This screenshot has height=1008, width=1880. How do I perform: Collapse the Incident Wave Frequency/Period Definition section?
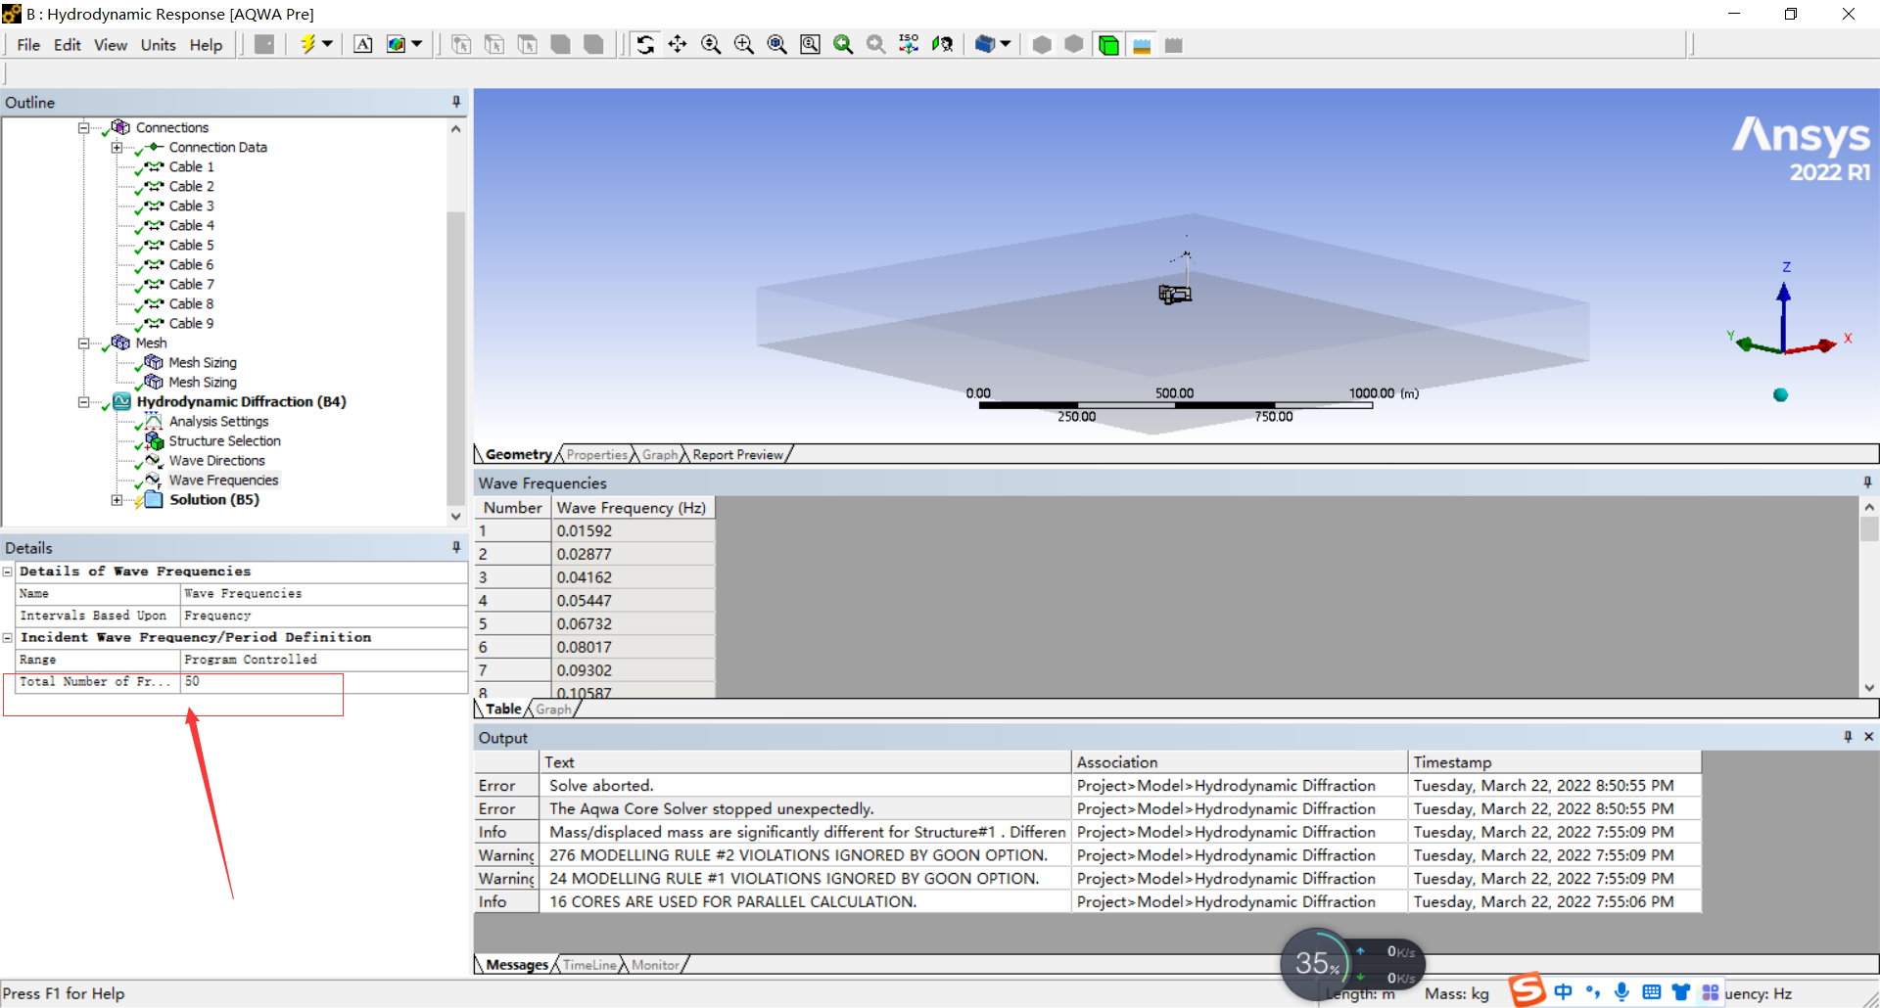point(8,637)
